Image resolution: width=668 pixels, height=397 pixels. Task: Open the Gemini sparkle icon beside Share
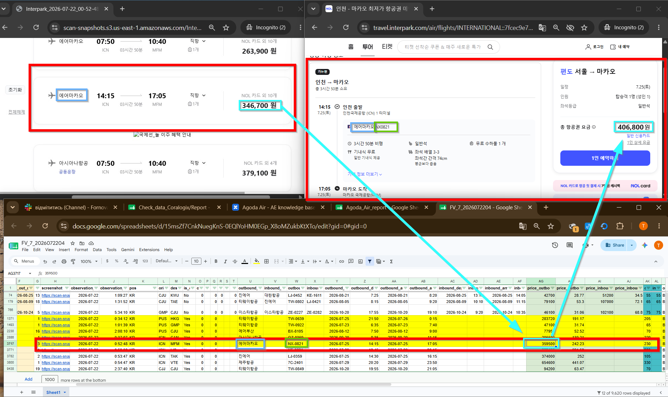(x=645, y=245)
